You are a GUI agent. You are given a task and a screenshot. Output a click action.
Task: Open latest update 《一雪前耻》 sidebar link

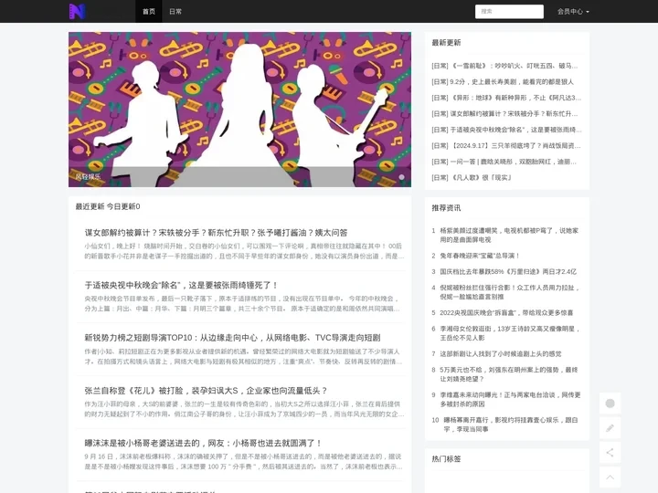coord(504,66)
